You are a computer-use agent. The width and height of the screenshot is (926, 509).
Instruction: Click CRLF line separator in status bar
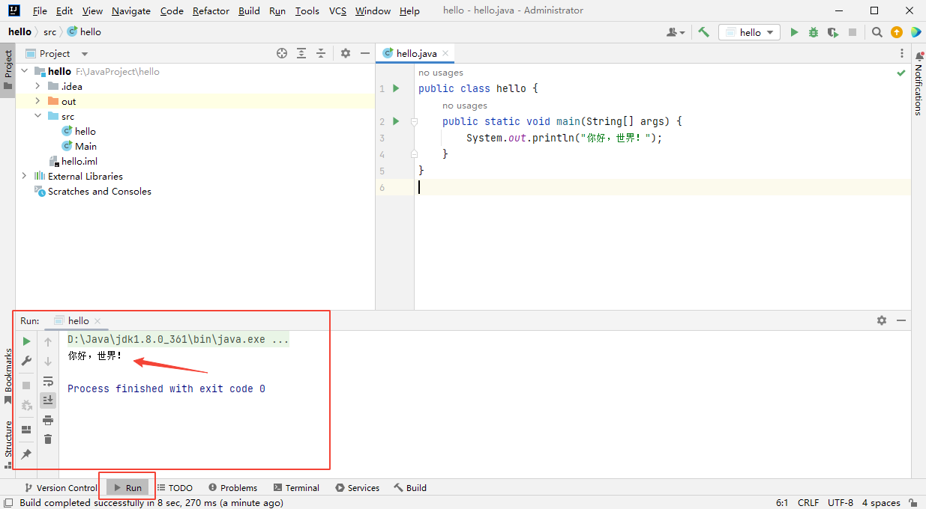pos(808,503)
